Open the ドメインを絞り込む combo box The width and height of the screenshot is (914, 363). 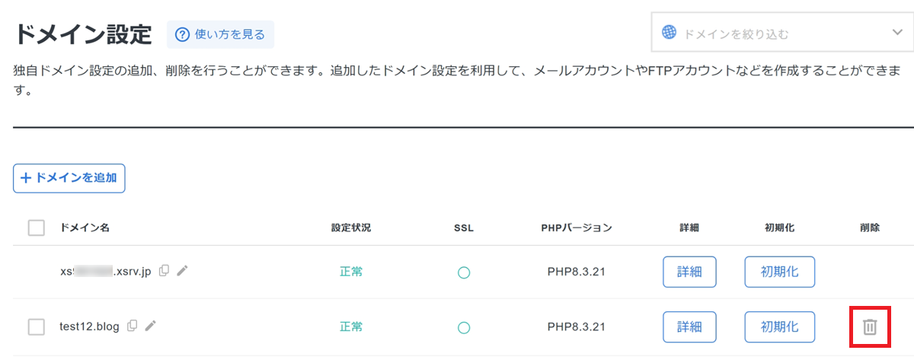(777, 33)
